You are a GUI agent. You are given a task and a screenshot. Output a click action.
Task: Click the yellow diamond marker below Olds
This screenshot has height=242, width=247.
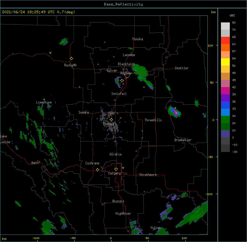[x=111, y=120]
